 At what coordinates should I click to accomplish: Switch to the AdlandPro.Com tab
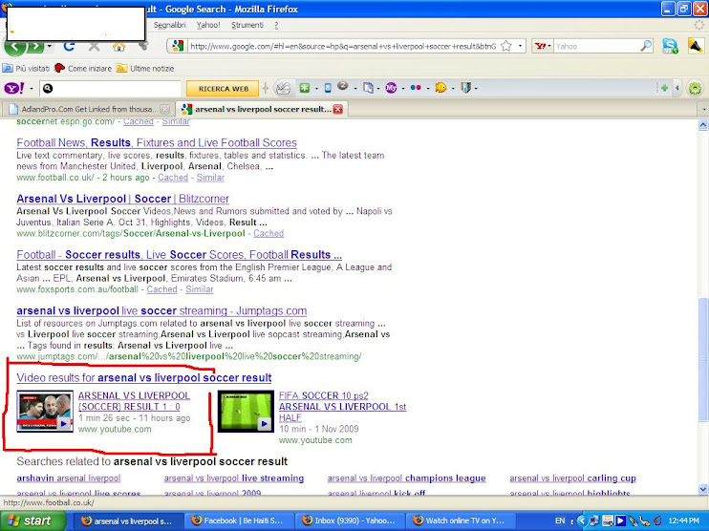pos(89,109)
